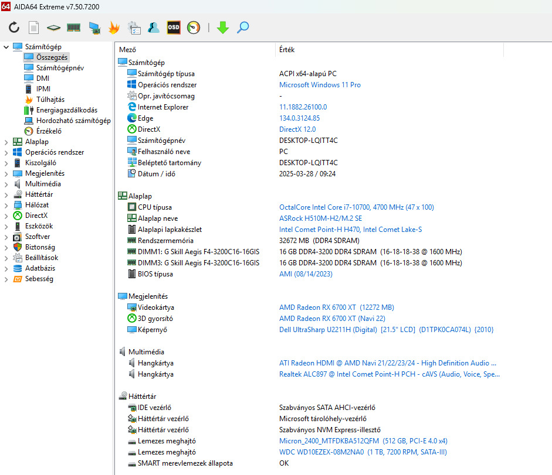This screenshot has height=475, width=552.
Task: Click the user profile toolbar icon
Action: (x=154, y=28)
